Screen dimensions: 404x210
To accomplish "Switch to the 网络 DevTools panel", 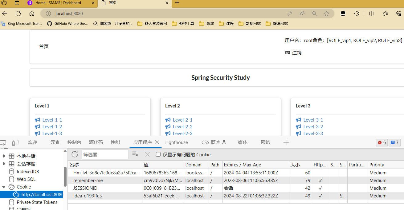I will [265, 142].
